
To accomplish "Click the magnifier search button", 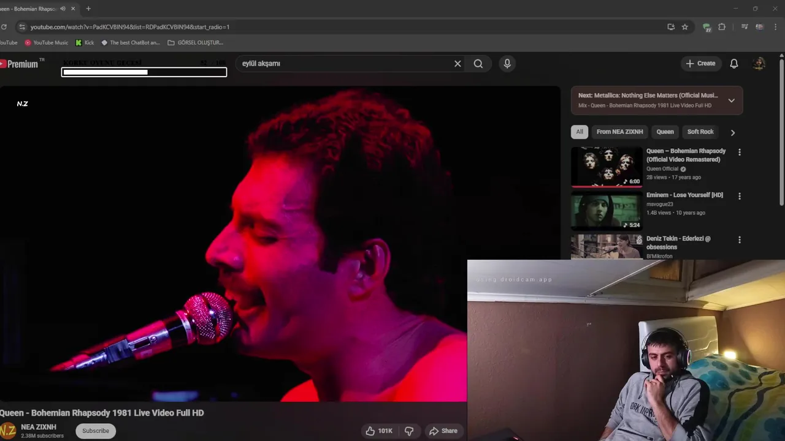I will [x=478, y=64].
